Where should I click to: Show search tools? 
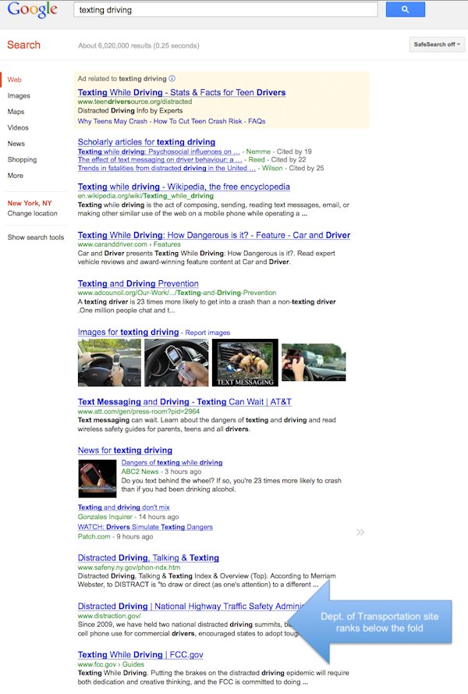35,237
